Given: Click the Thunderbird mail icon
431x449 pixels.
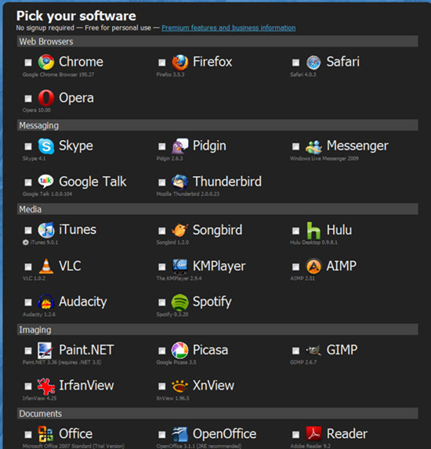Looking at the screenshot, I should (180, 181).
